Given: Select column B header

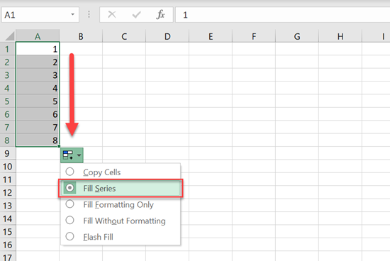Looking at the screenshot, I should coord(81,36).
